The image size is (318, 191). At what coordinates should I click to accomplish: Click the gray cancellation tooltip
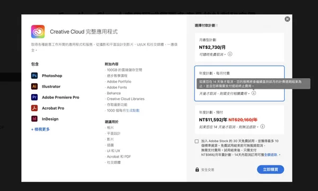pyautogui.click(x=253, y=84)
